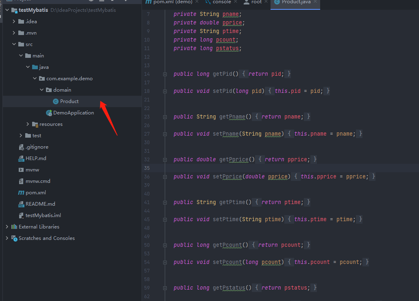Viewport: 419px width, 301px height.
Task: Unfold the getPid method at line 14
Action: click(x=165, y=75)
